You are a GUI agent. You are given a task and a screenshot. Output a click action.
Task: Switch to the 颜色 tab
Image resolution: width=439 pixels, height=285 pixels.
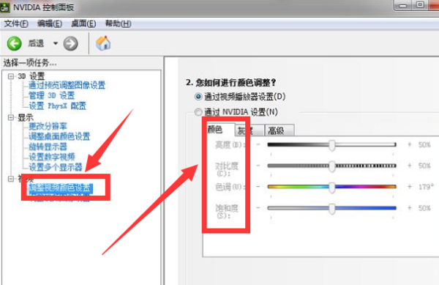(x=219, y=130)
